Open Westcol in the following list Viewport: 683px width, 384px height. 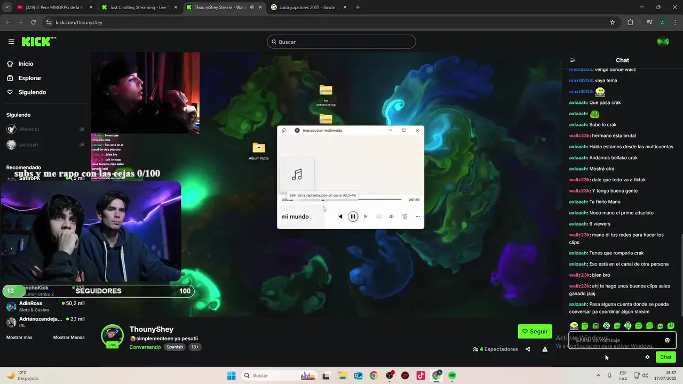click(x=45, y=129)
